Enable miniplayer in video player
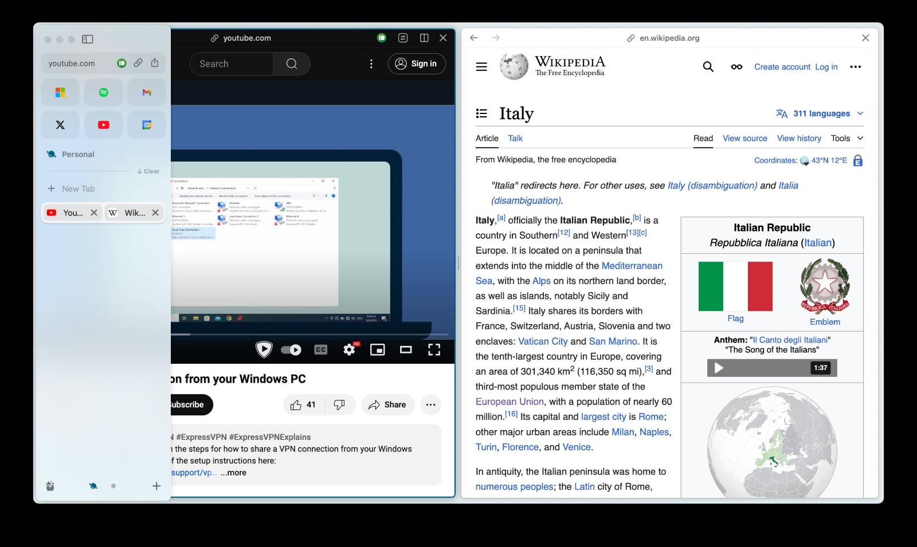The image size is (917, 547). (x=378, y=349)
